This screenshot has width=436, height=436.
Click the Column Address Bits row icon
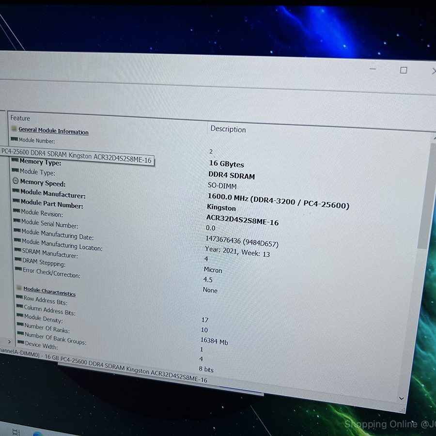click(x=20, y=306)
